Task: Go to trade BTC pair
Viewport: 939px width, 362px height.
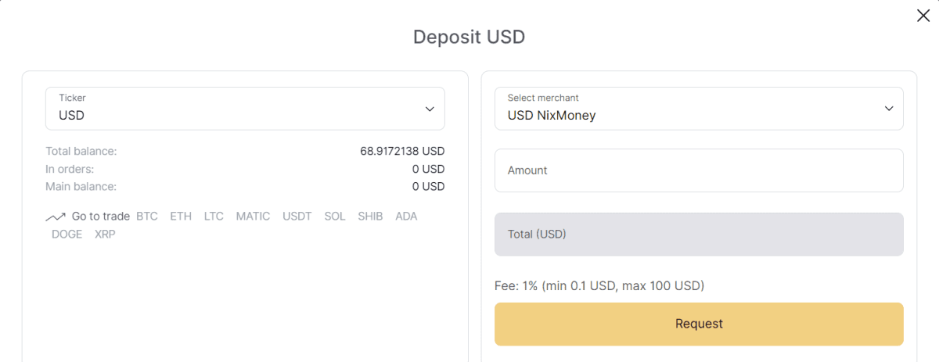Action: 147,217
